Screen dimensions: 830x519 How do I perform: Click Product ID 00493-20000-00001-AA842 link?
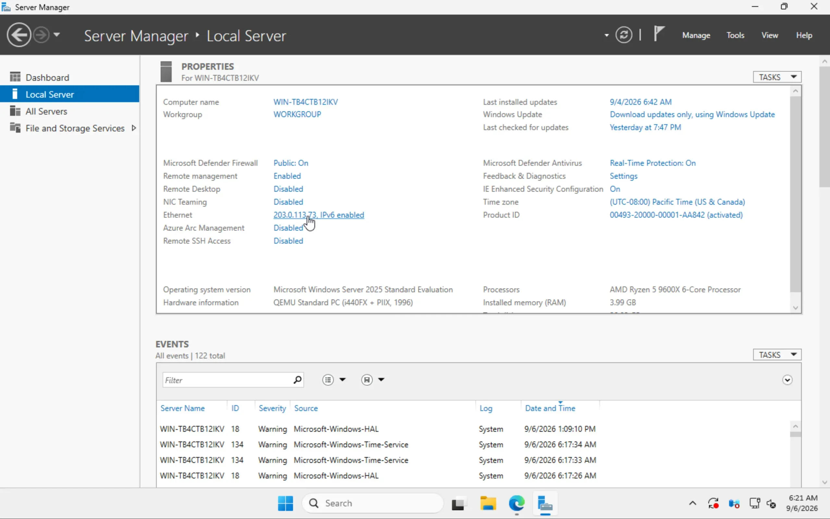pos(676,215)
